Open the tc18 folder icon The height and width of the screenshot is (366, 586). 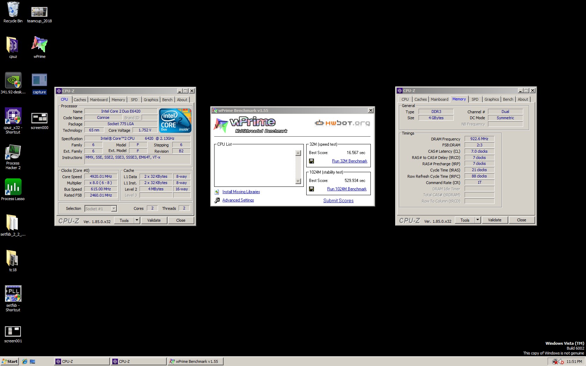[x=13, y=258]
